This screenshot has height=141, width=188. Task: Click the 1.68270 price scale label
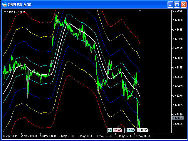[177, 95]
